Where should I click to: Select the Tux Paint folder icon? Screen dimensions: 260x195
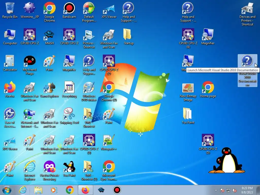[x=188, y=116]
